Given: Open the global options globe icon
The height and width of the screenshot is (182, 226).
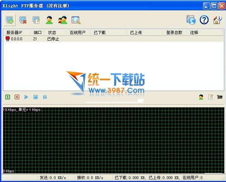Looking at the screenshot, I should click(x=191, y=20).
